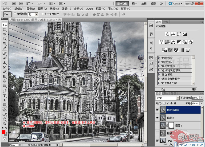Image resolution: width=205 pixels, height=147 pixels.
Task: Select the Blur tool
Action: coord(5,81)
